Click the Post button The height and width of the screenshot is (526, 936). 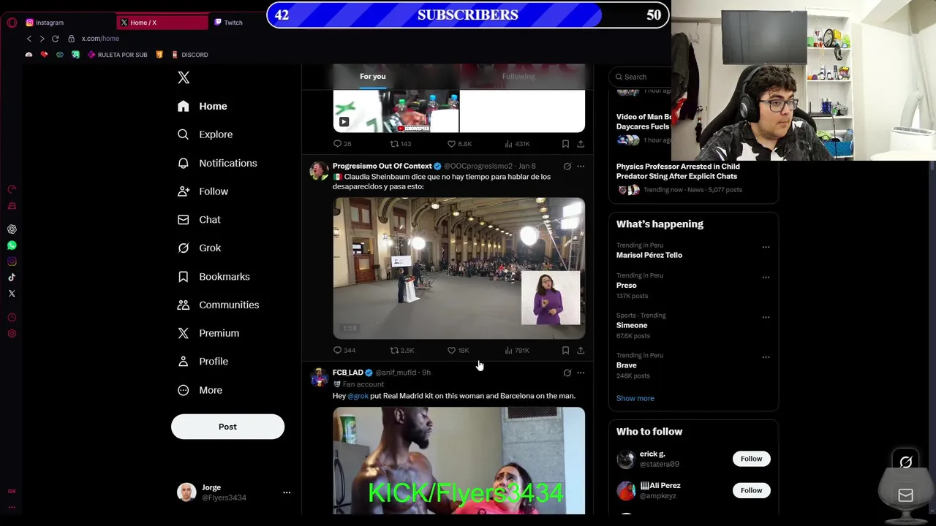point(227,427)
